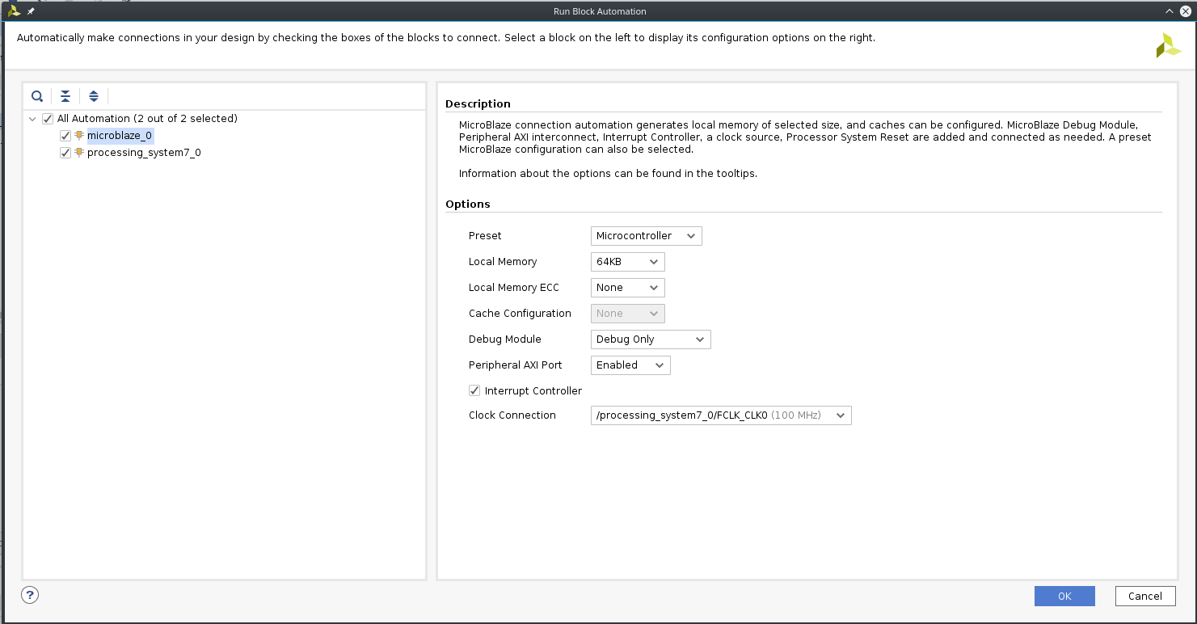Screen dimensions: 1197x624
Task: Click the help question mark icon
Action: coord(30,596)
